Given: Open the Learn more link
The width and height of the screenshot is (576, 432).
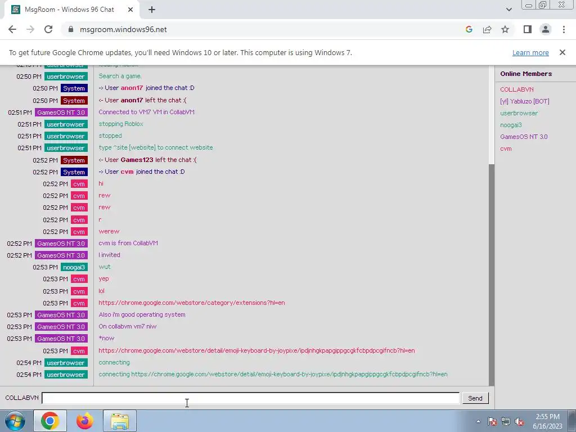Looking at the screenshot, I should (x=530, y=52).
